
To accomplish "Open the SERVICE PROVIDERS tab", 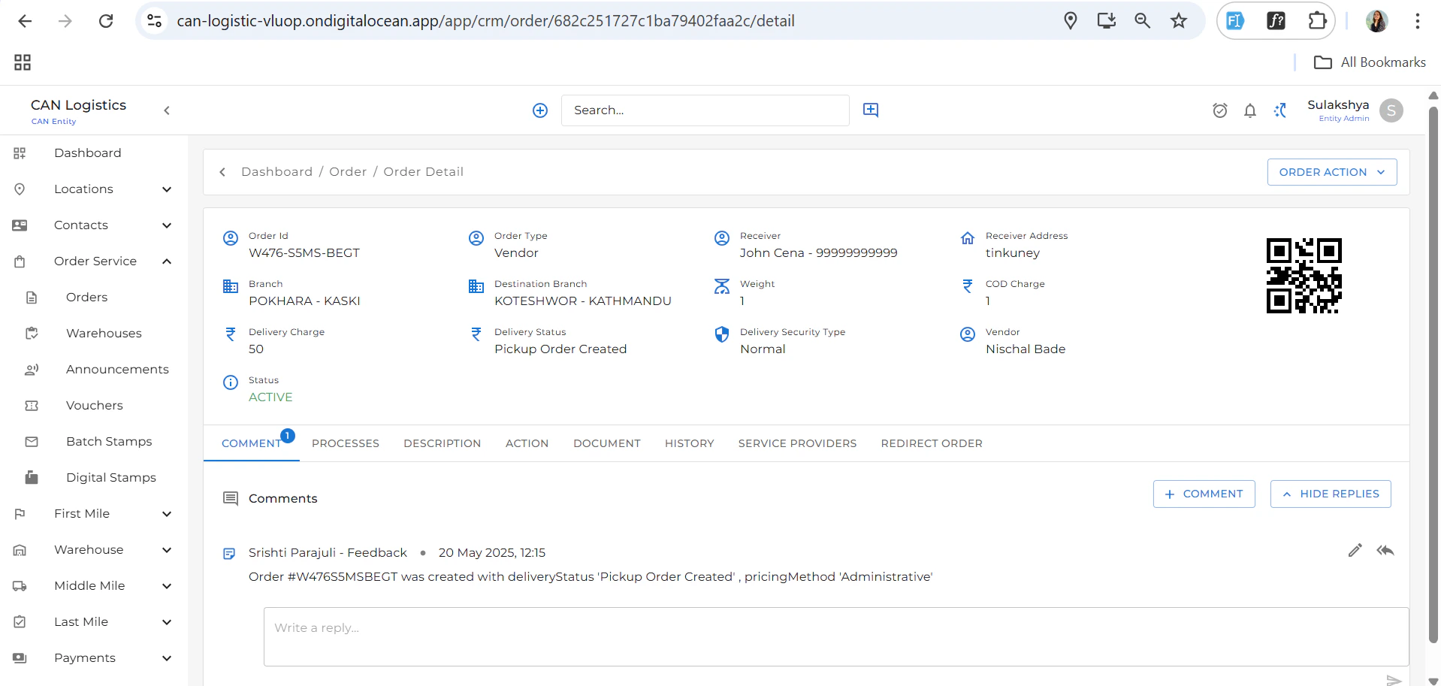I will pos(797,443).
